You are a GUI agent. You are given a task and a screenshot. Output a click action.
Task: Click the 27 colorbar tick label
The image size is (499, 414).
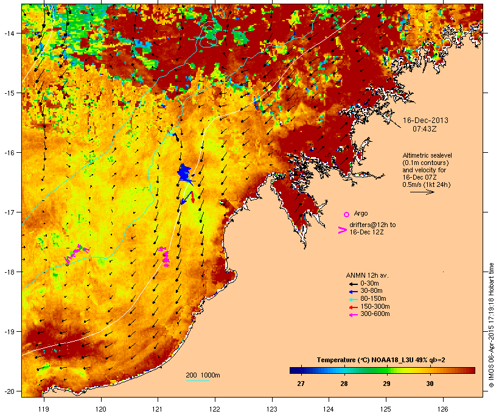[x=301, y=384]
